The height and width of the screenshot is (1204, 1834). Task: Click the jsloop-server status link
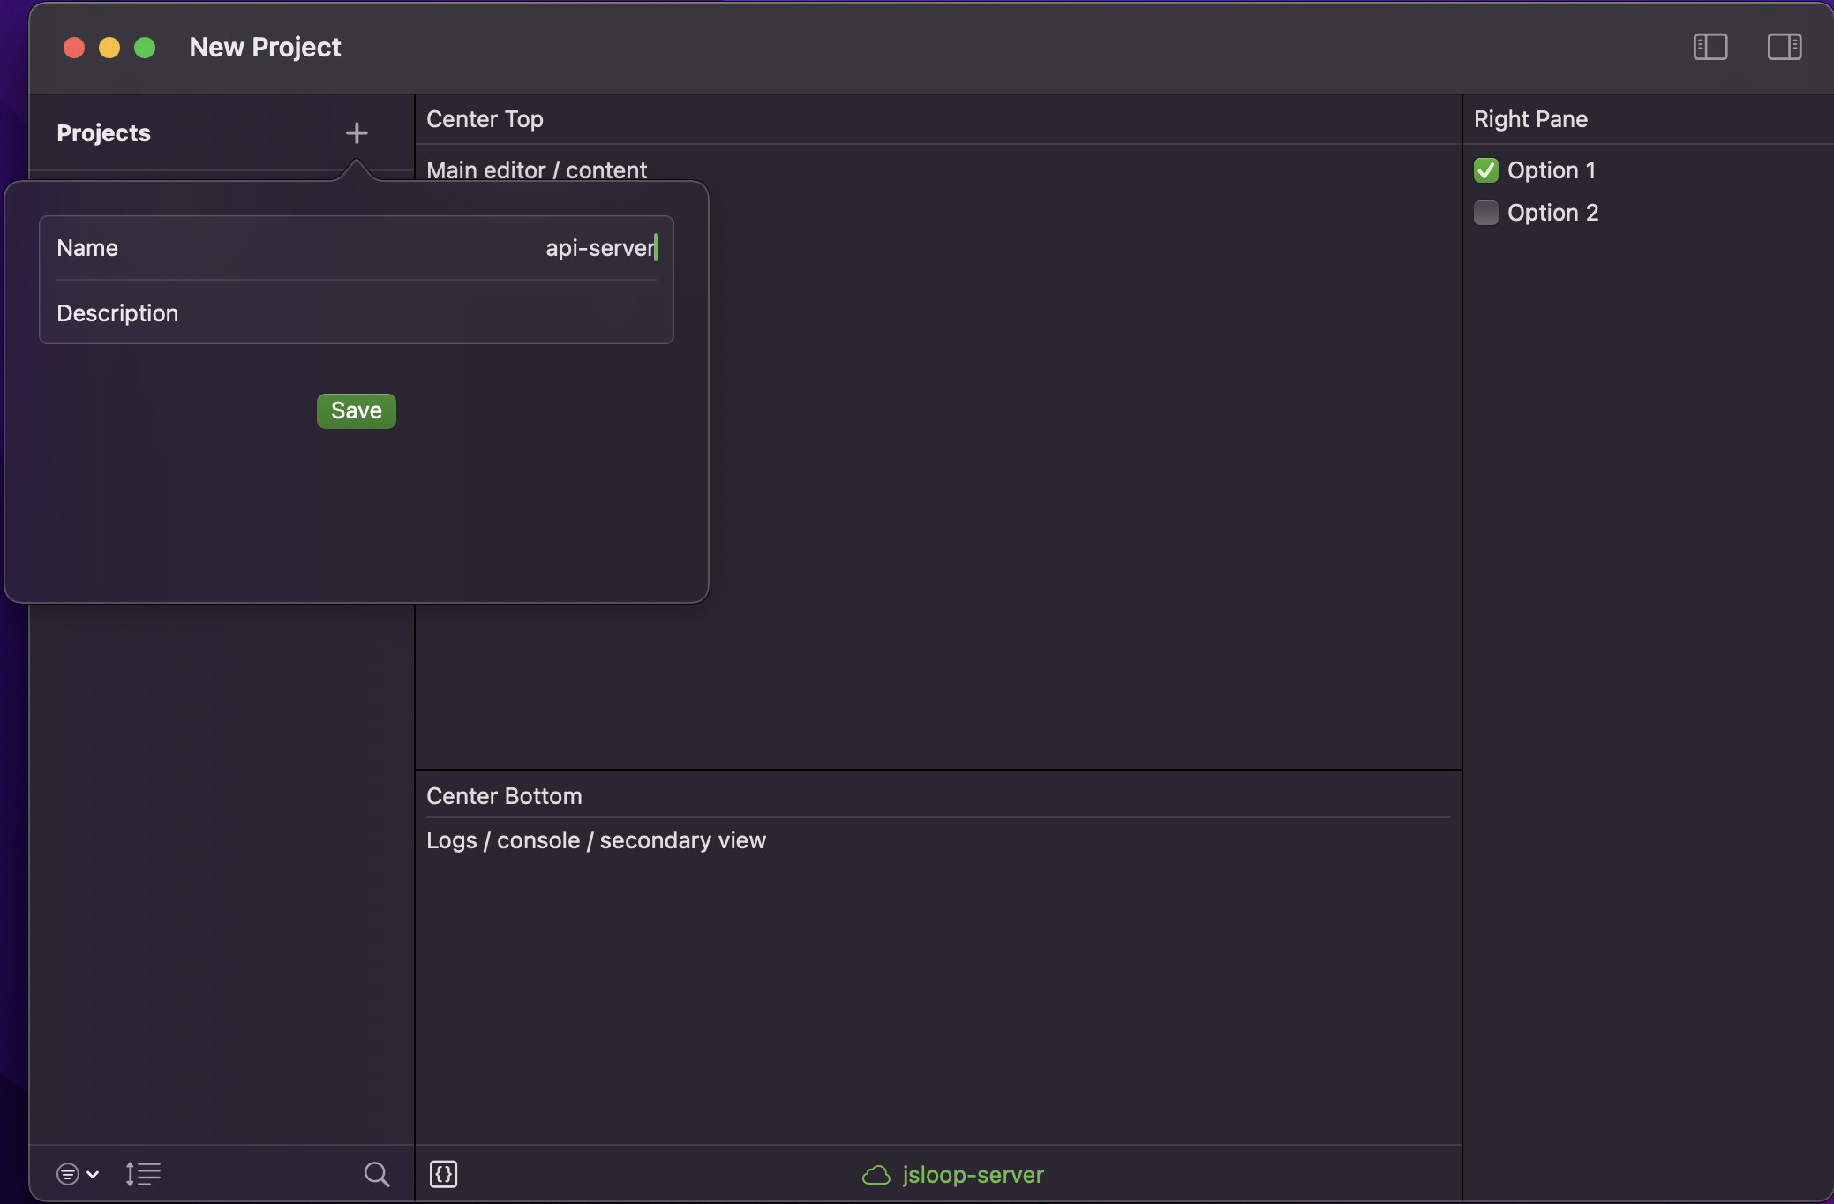pos(973,1175)
